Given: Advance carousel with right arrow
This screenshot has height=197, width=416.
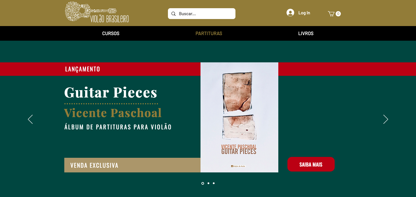Looking at the screenshot, I should coord(385,119).
